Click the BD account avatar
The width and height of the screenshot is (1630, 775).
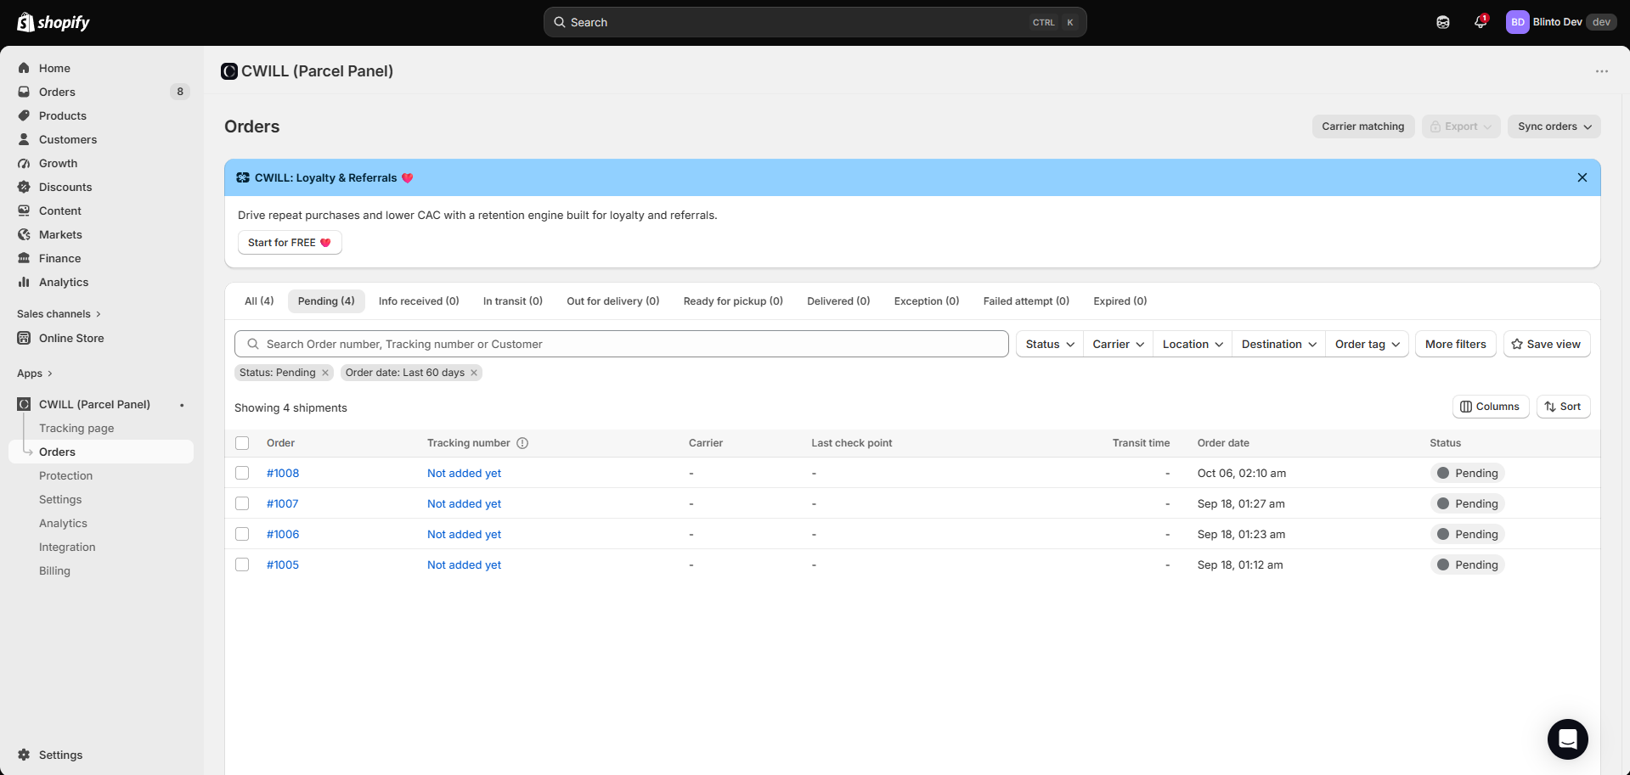(x=1517, y=22)
